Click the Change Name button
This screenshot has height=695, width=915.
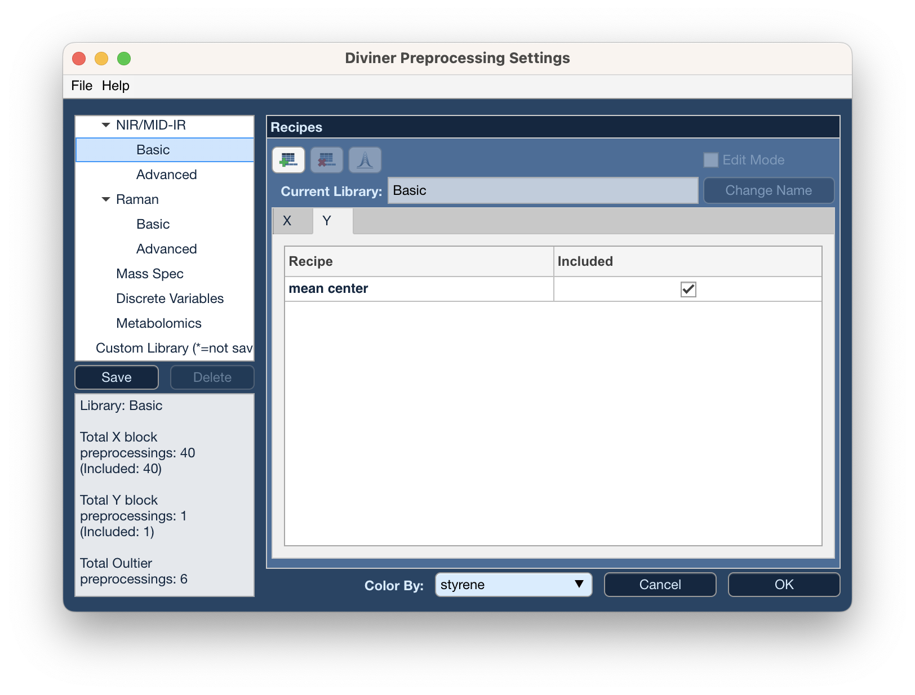click(769, 190)
